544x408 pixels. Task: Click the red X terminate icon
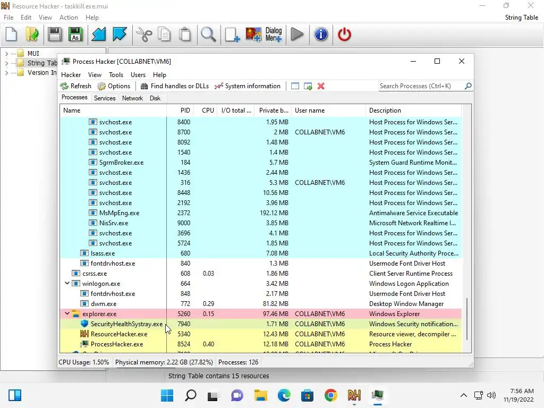(x=321, y=86)
